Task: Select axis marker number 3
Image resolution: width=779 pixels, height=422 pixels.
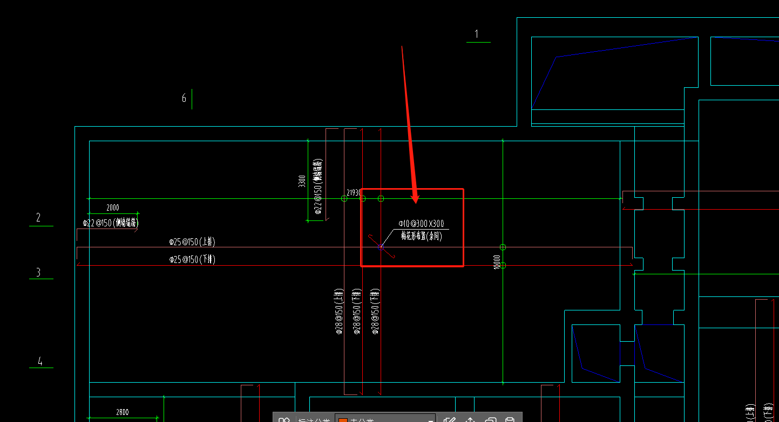Action: [38, 272]
